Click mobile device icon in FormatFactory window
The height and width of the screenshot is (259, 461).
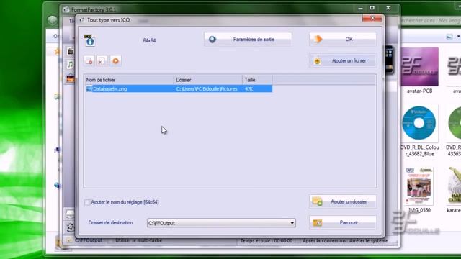coord(389,60)
